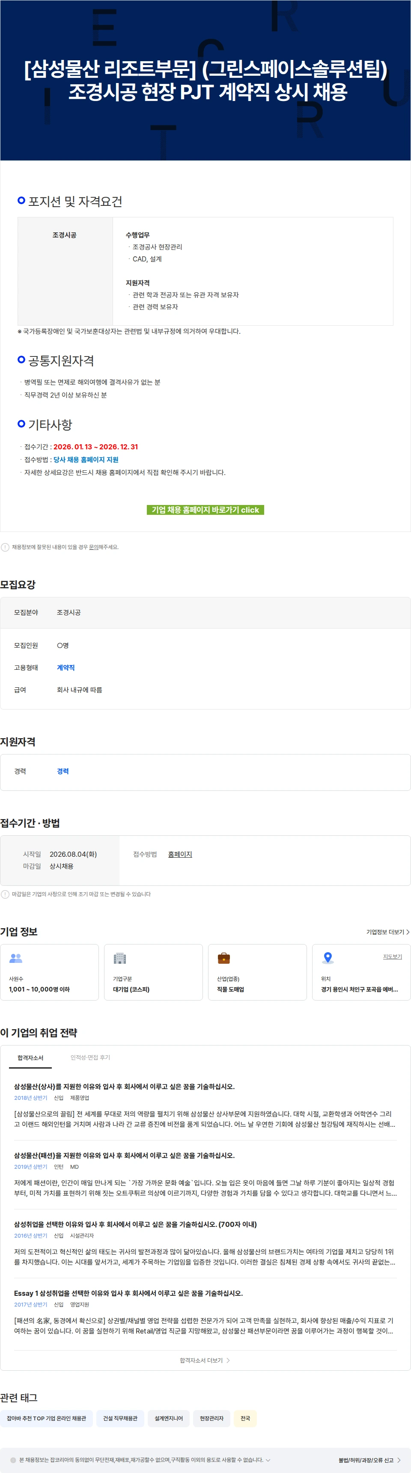Click the 2026.08.04(화) start date
The height and width of the screenshot is (1473, 411).
[x=73, y=854]
